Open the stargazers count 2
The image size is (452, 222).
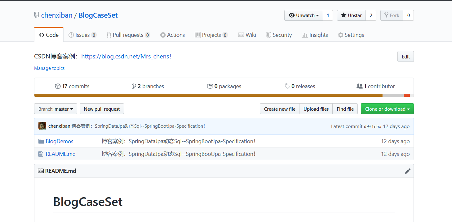pos(371,15)
